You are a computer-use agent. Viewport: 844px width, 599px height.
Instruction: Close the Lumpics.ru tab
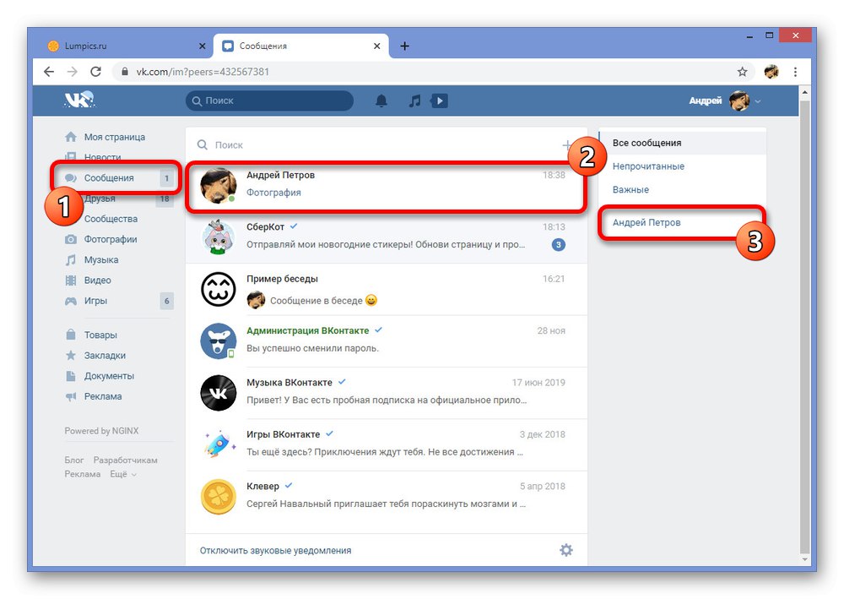pos(203,46)
